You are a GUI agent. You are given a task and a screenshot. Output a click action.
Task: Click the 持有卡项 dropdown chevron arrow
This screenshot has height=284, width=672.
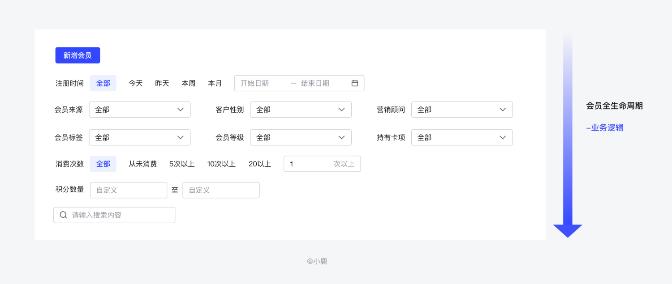(503, 138)
